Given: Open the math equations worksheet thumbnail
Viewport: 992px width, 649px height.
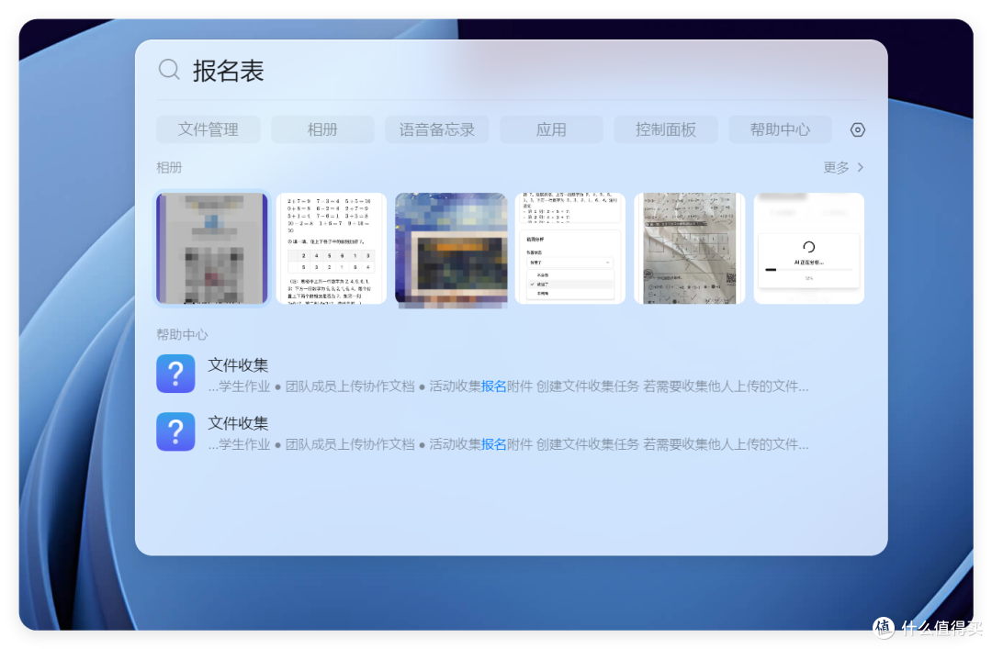Looking at the screenshot, I should (x=332, y=249).
